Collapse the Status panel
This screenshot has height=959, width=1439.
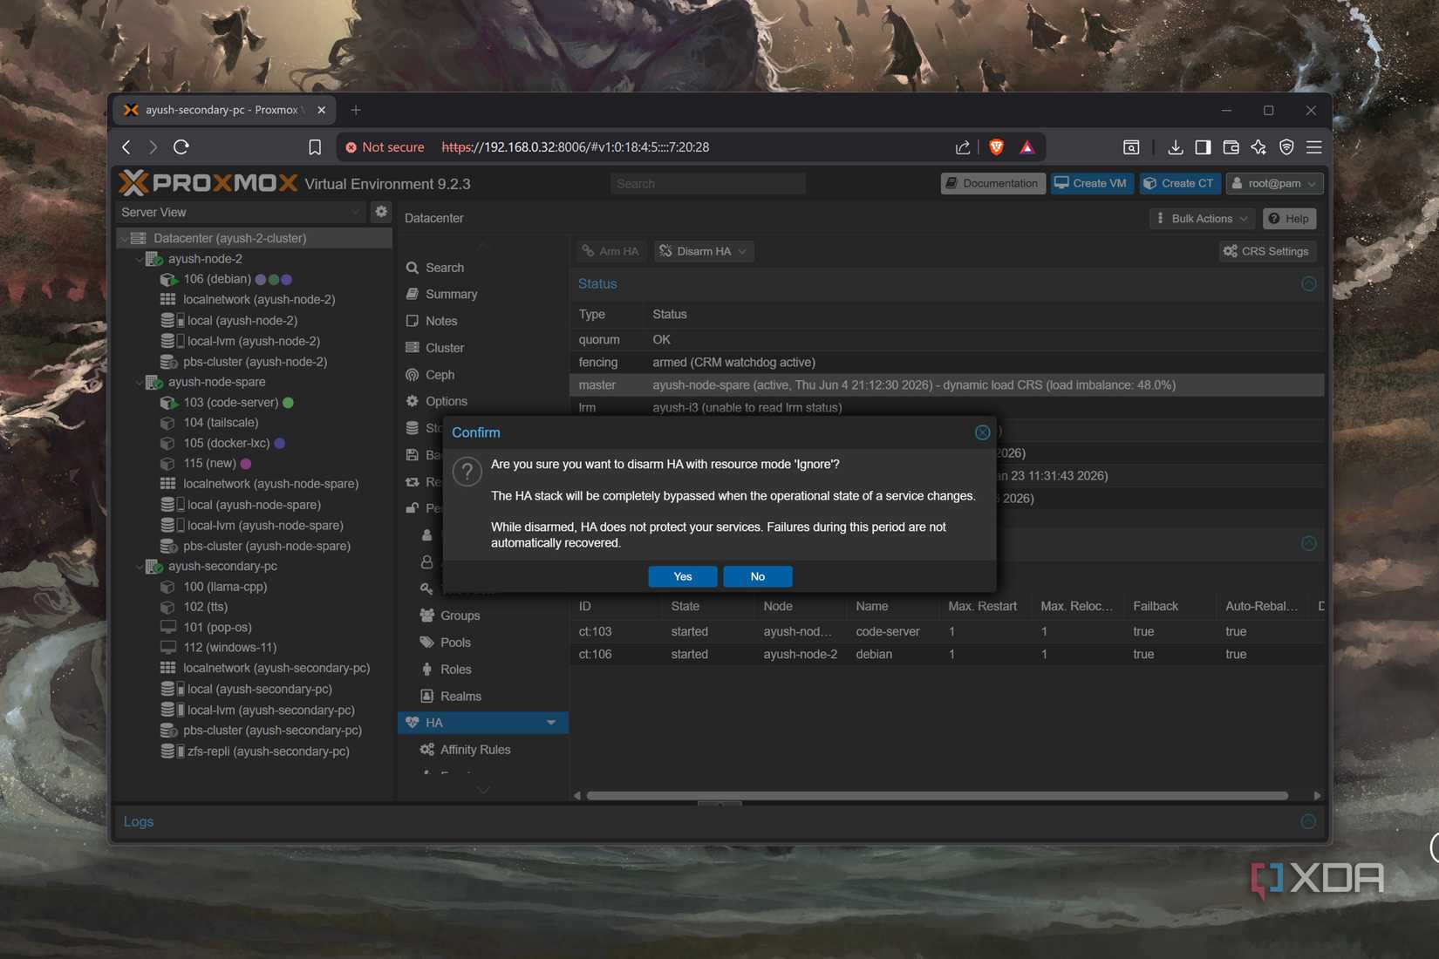click(1308, 284)
